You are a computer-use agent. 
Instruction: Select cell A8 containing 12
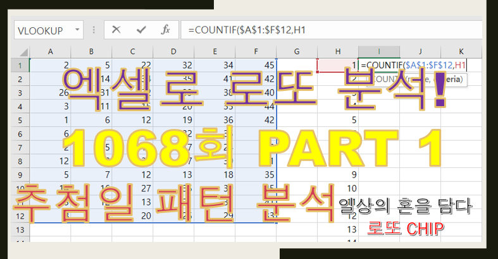[50, 161]
